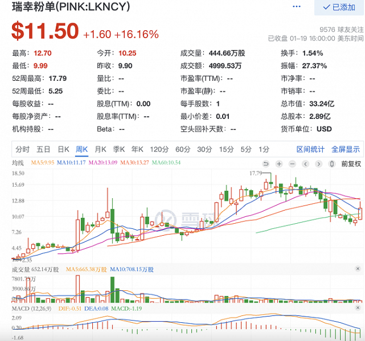This screenshot has width=365, height=341.
Task: Switch to the 60分 interval tab
Action: click(x=183, y=149)
